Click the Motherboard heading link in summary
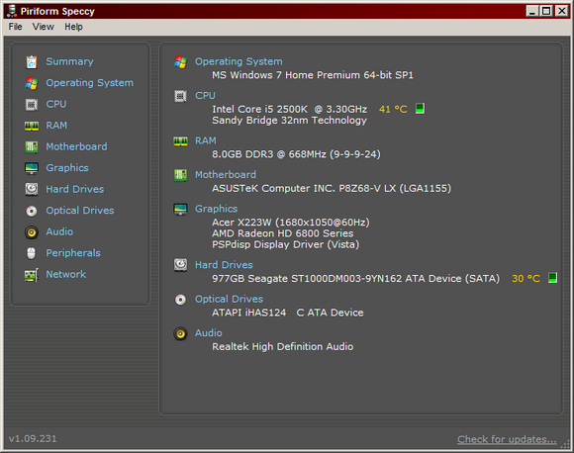The height and width of the screenshot is (453, 574). coord(226,175)
